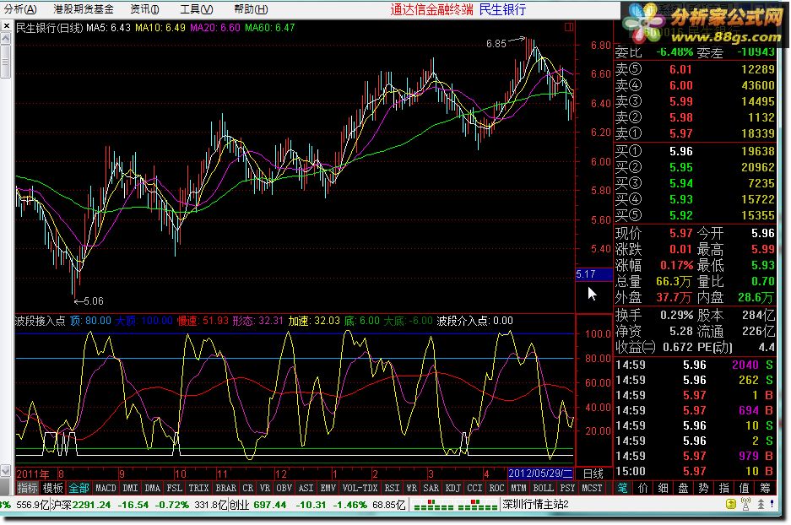The width and height of the screenshot is (791, 525).
Task: Switch to the MACD indicator
Action: [x=106, y=488]
